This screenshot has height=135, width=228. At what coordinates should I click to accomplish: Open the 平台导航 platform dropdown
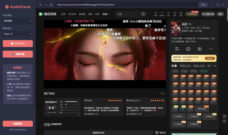point(18,21)
